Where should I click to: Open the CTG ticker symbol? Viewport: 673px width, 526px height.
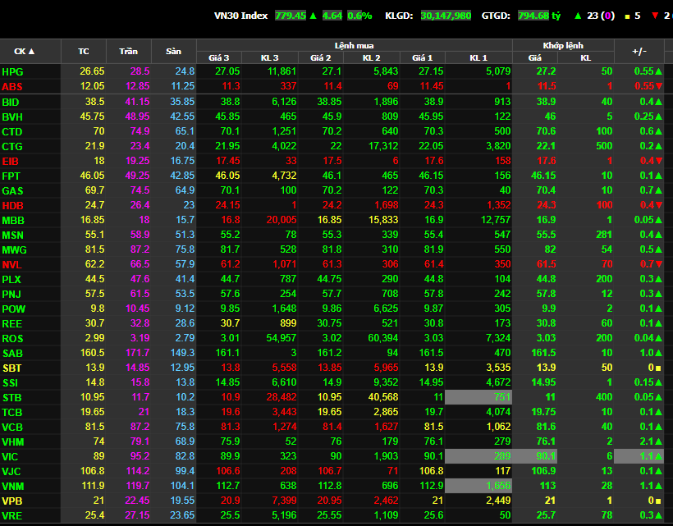coord(12,147)
